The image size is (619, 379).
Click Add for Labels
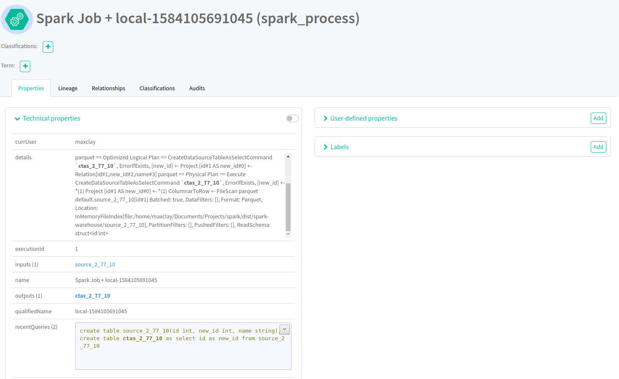coord(598,147)
